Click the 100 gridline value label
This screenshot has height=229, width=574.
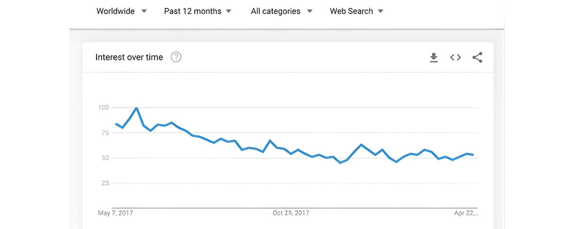click(x=103, y=108)
